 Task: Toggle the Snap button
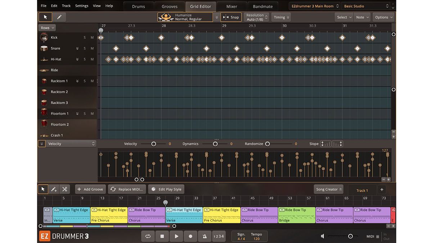231,17
